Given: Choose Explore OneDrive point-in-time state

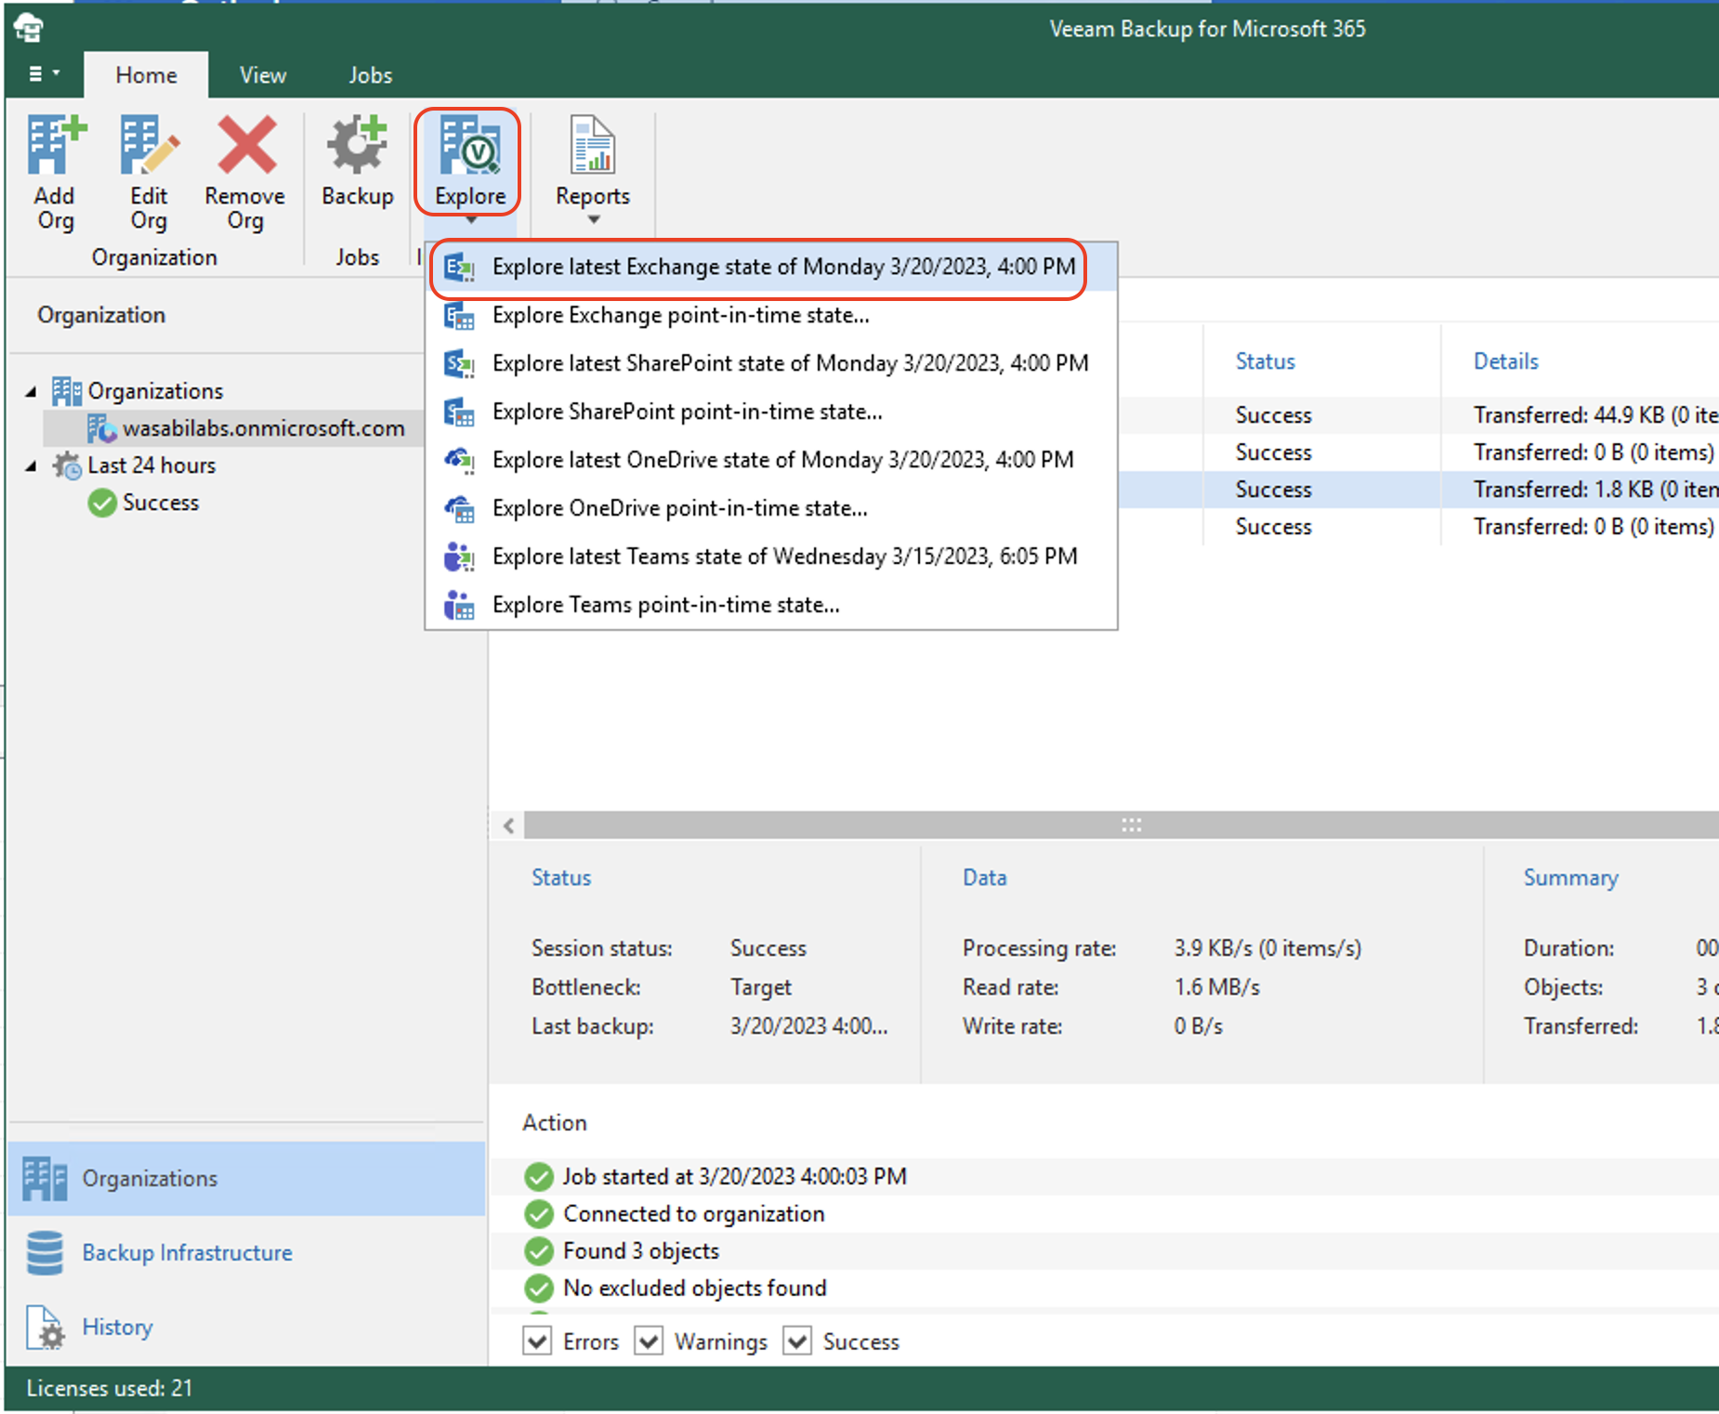Looking at the screenshot, I should tap(773, 509).
